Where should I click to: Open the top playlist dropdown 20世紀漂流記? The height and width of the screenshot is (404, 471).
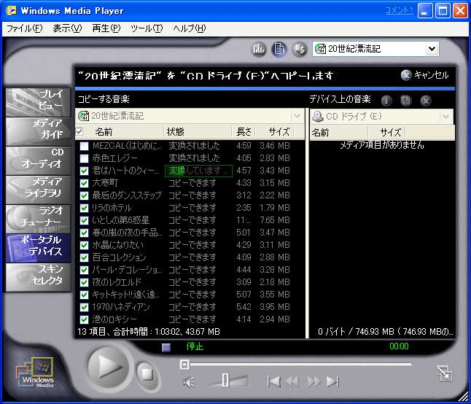(375, 49)
